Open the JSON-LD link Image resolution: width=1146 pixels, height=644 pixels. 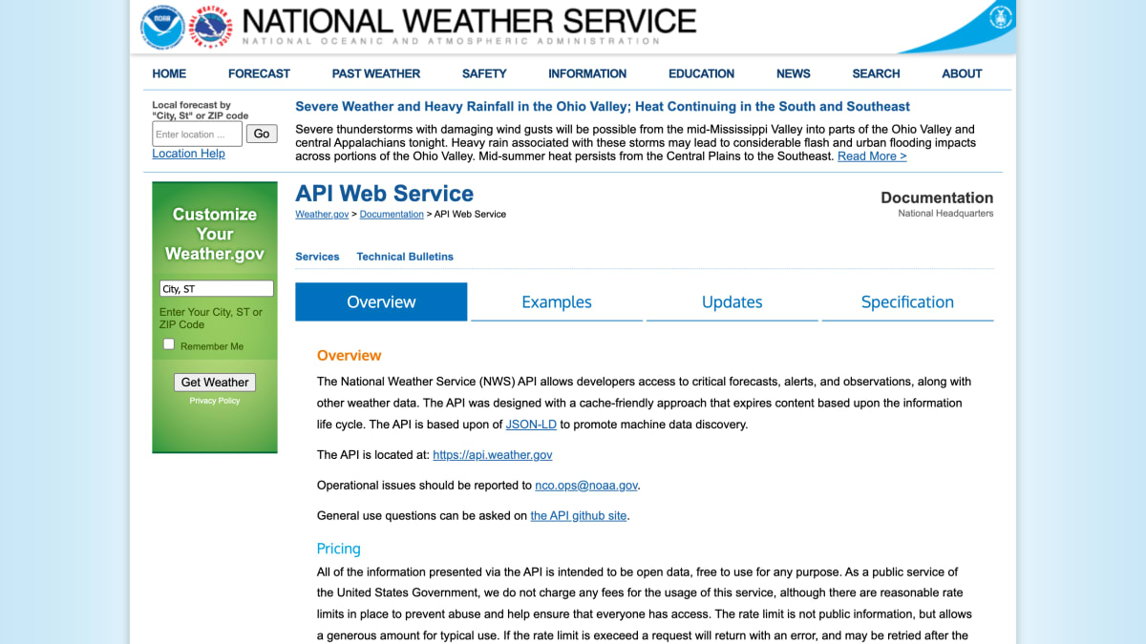(531, 425)
